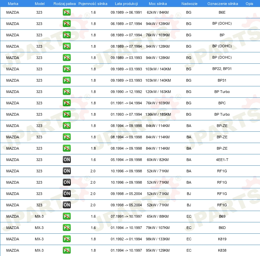Image resolution: width=260 pixels, height=256 pixels.
Task: Click the Oznaczenie silnika column header
Action: pyautogui.click(x=223, y=4)
